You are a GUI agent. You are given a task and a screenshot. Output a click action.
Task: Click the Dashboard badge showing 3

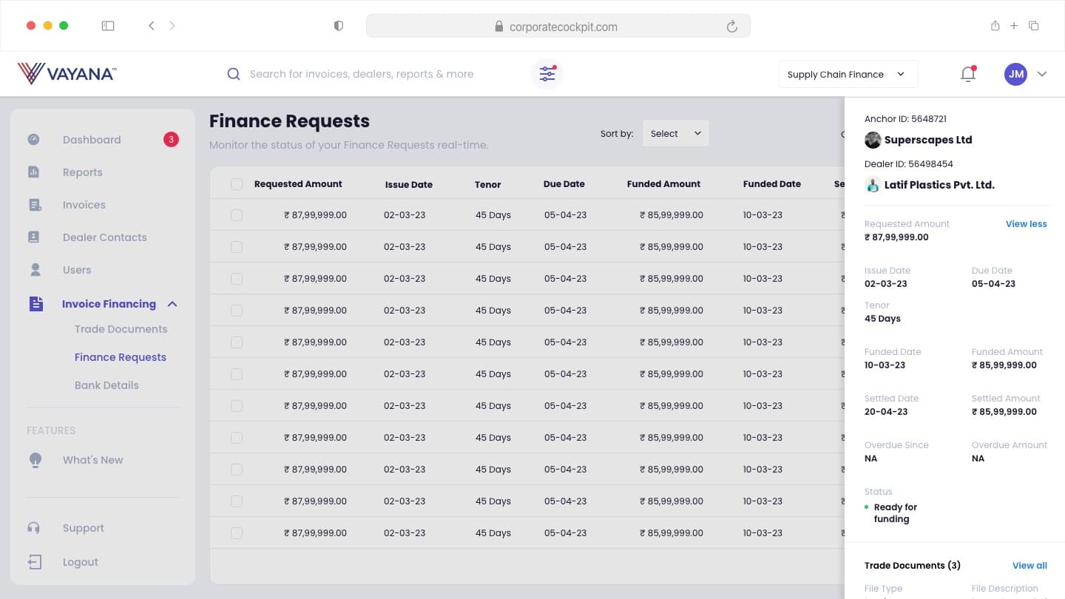click(171, 139)
